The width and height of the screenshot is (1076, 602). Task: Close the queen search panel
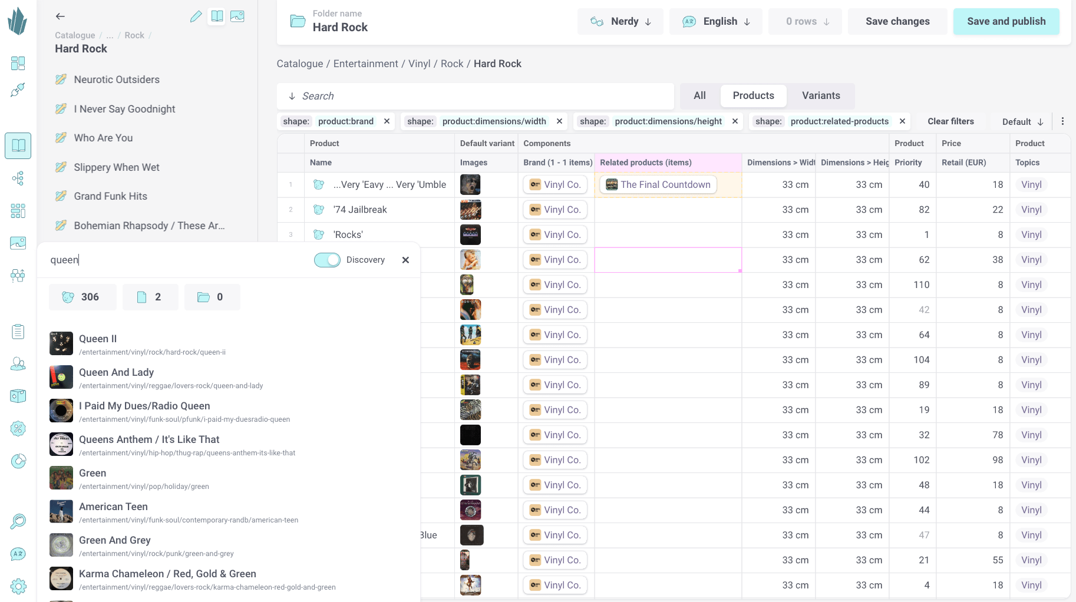[405, 260]
